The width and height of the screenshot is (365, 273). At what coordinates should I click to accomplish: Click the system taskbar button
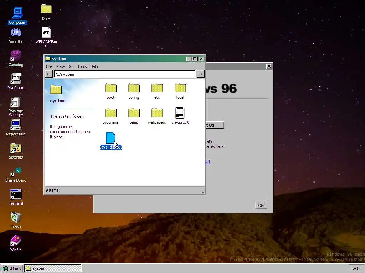[x=53, y=268]
